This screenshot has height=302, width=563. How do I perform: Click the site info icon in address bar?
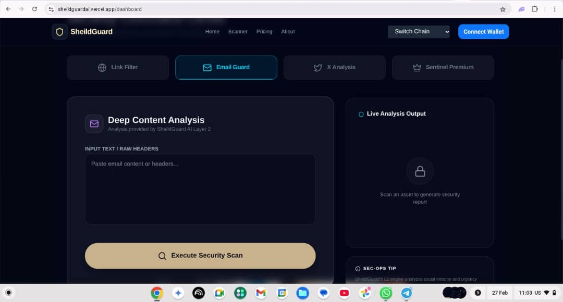click(51, 9)
